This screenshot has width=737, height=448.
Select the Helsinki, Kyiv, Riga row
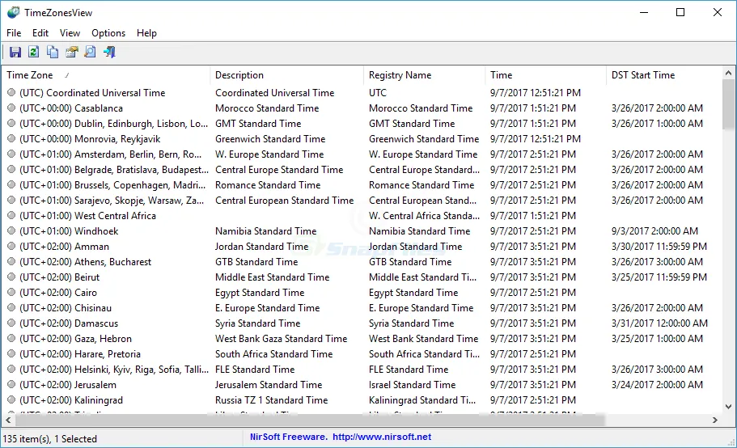(x=362, y=369)
